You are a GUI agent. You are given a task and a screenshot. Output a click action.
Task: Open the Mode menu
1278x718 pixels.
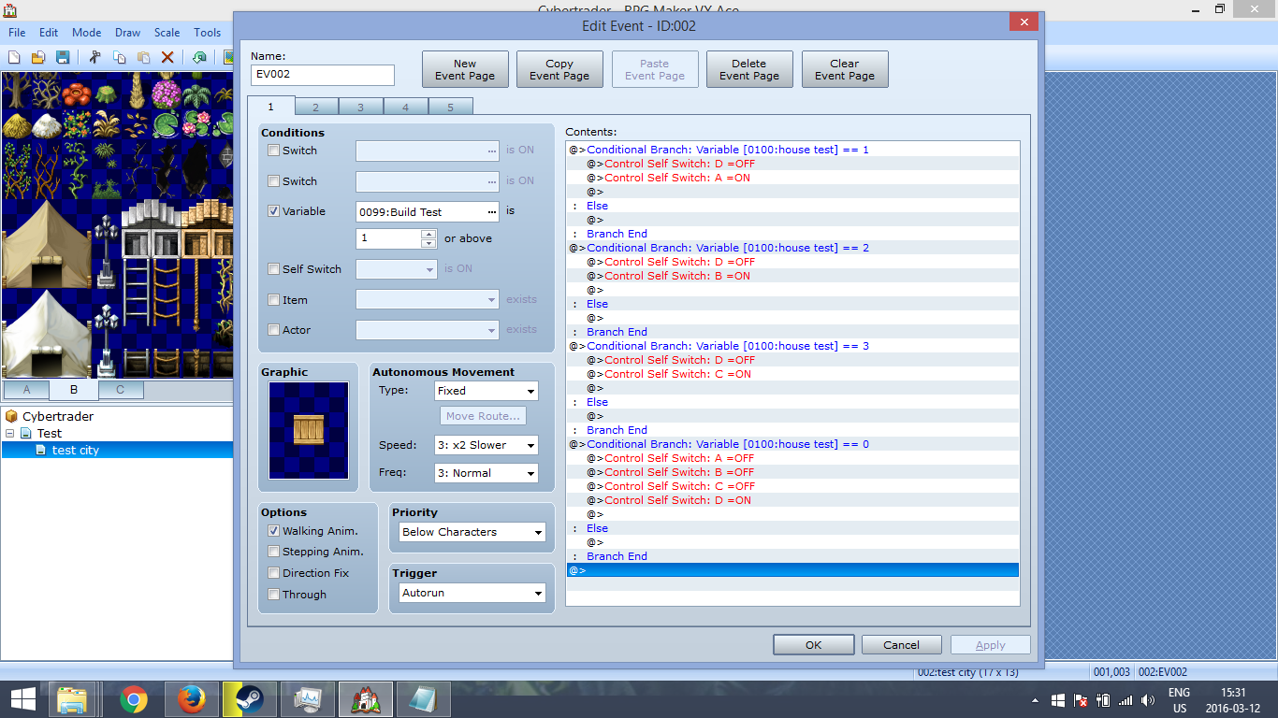pyautogui.click(x=86, y=33)
